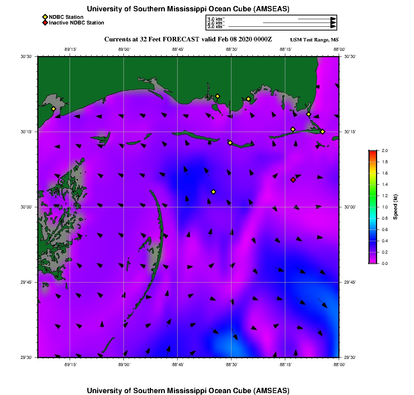The image size is (414, 395).
Task: Select the red Inactive NDBC Station legend diamond
Action: (45, 23)
